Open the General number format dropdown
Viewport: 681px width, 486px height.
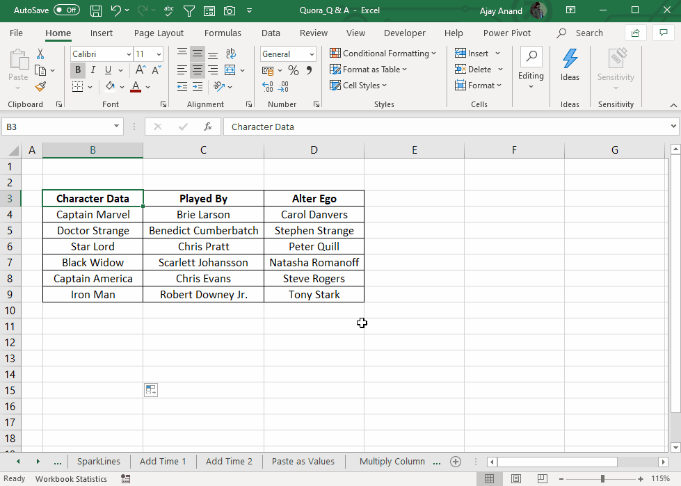[x=312, y=54]
